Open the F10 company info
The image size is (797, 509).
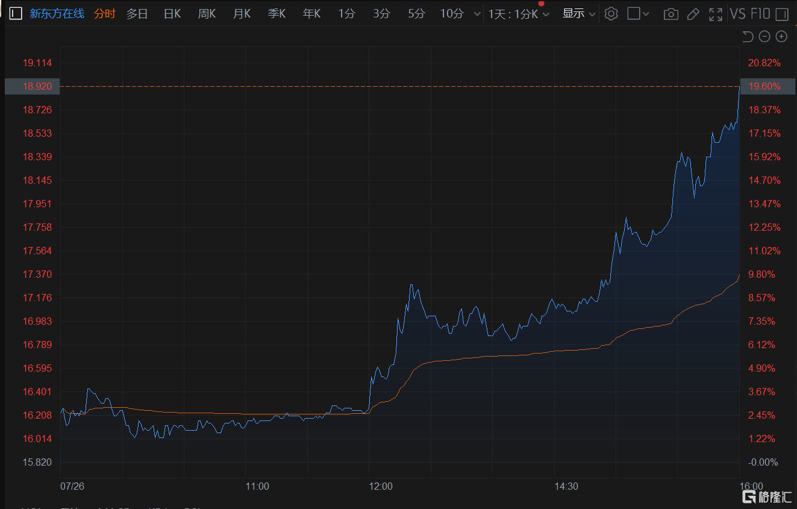tap(760, 13)
